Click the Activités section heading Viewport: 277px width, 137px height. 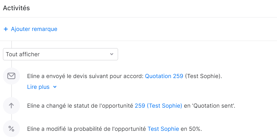16,8
